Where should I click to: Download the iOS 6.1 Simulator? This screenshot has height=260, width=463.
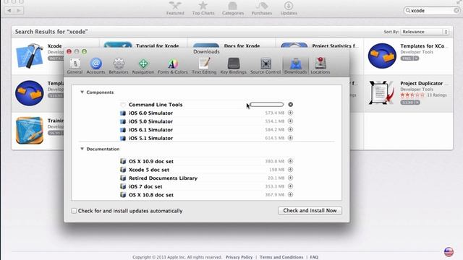[x=290, y=129]
